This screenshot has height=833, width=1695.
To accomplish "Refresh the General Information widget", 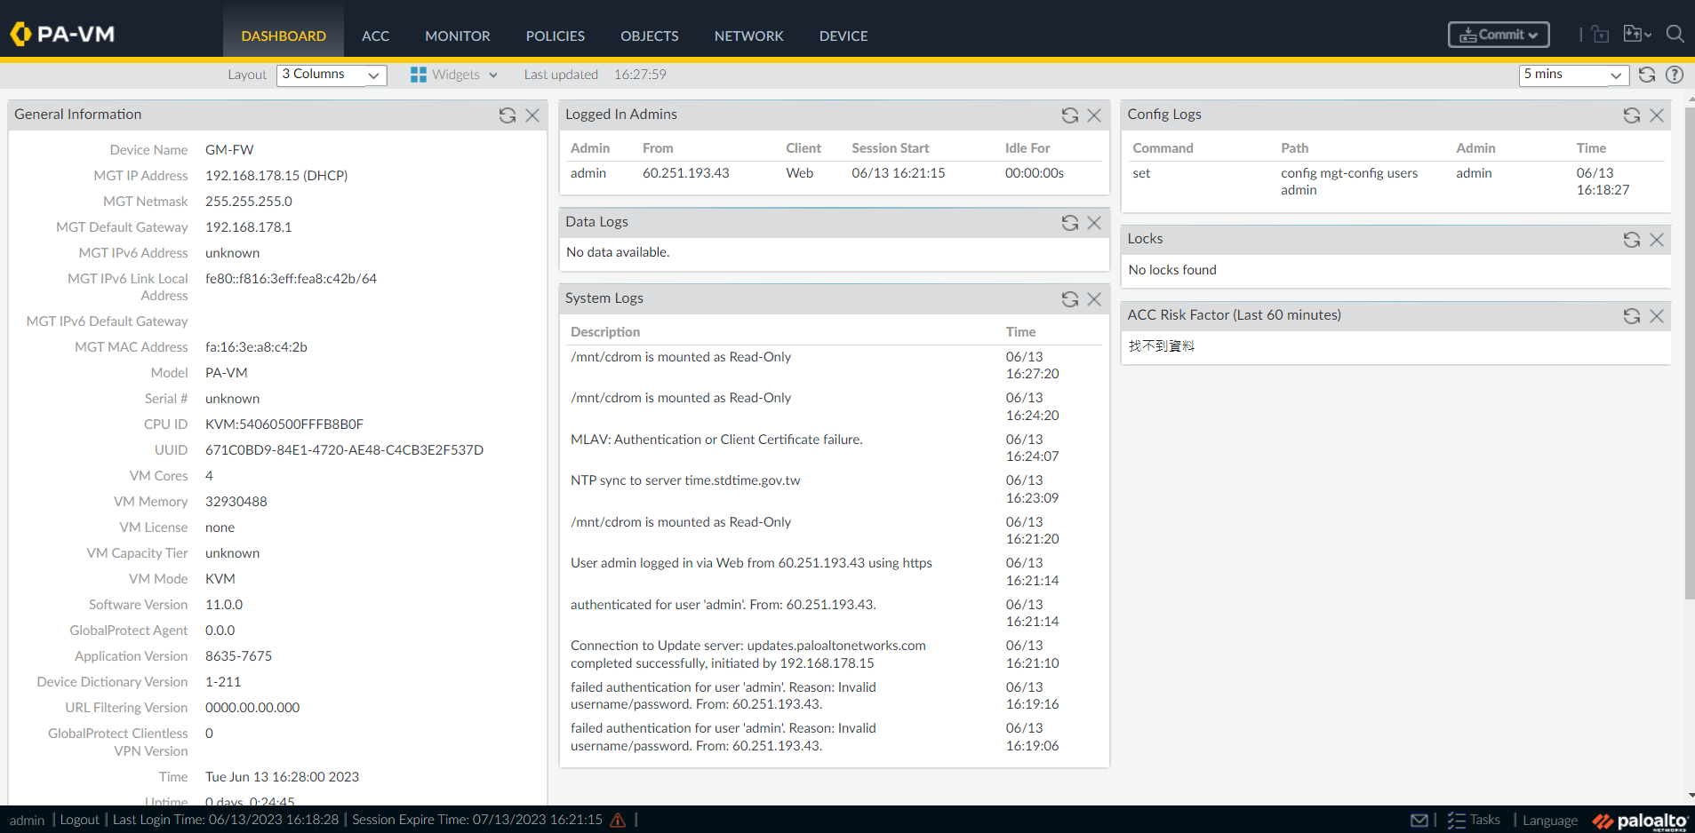I will point(508,115).
